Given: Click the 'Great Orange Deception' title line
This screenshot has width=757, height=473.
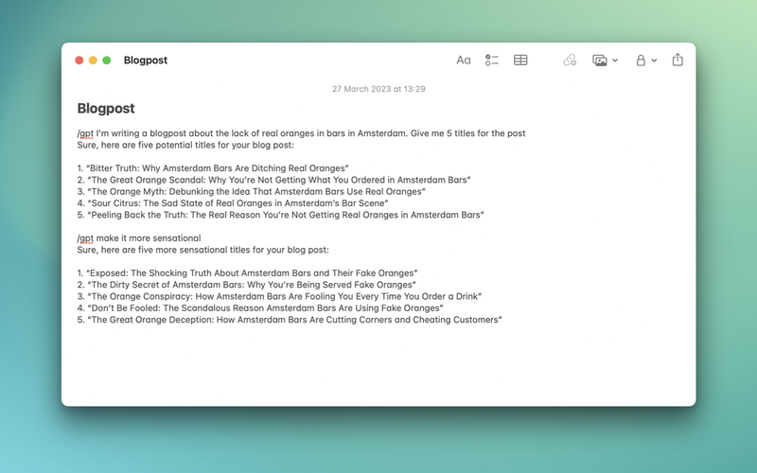Looking at the screenshot, I should point(290,320).
